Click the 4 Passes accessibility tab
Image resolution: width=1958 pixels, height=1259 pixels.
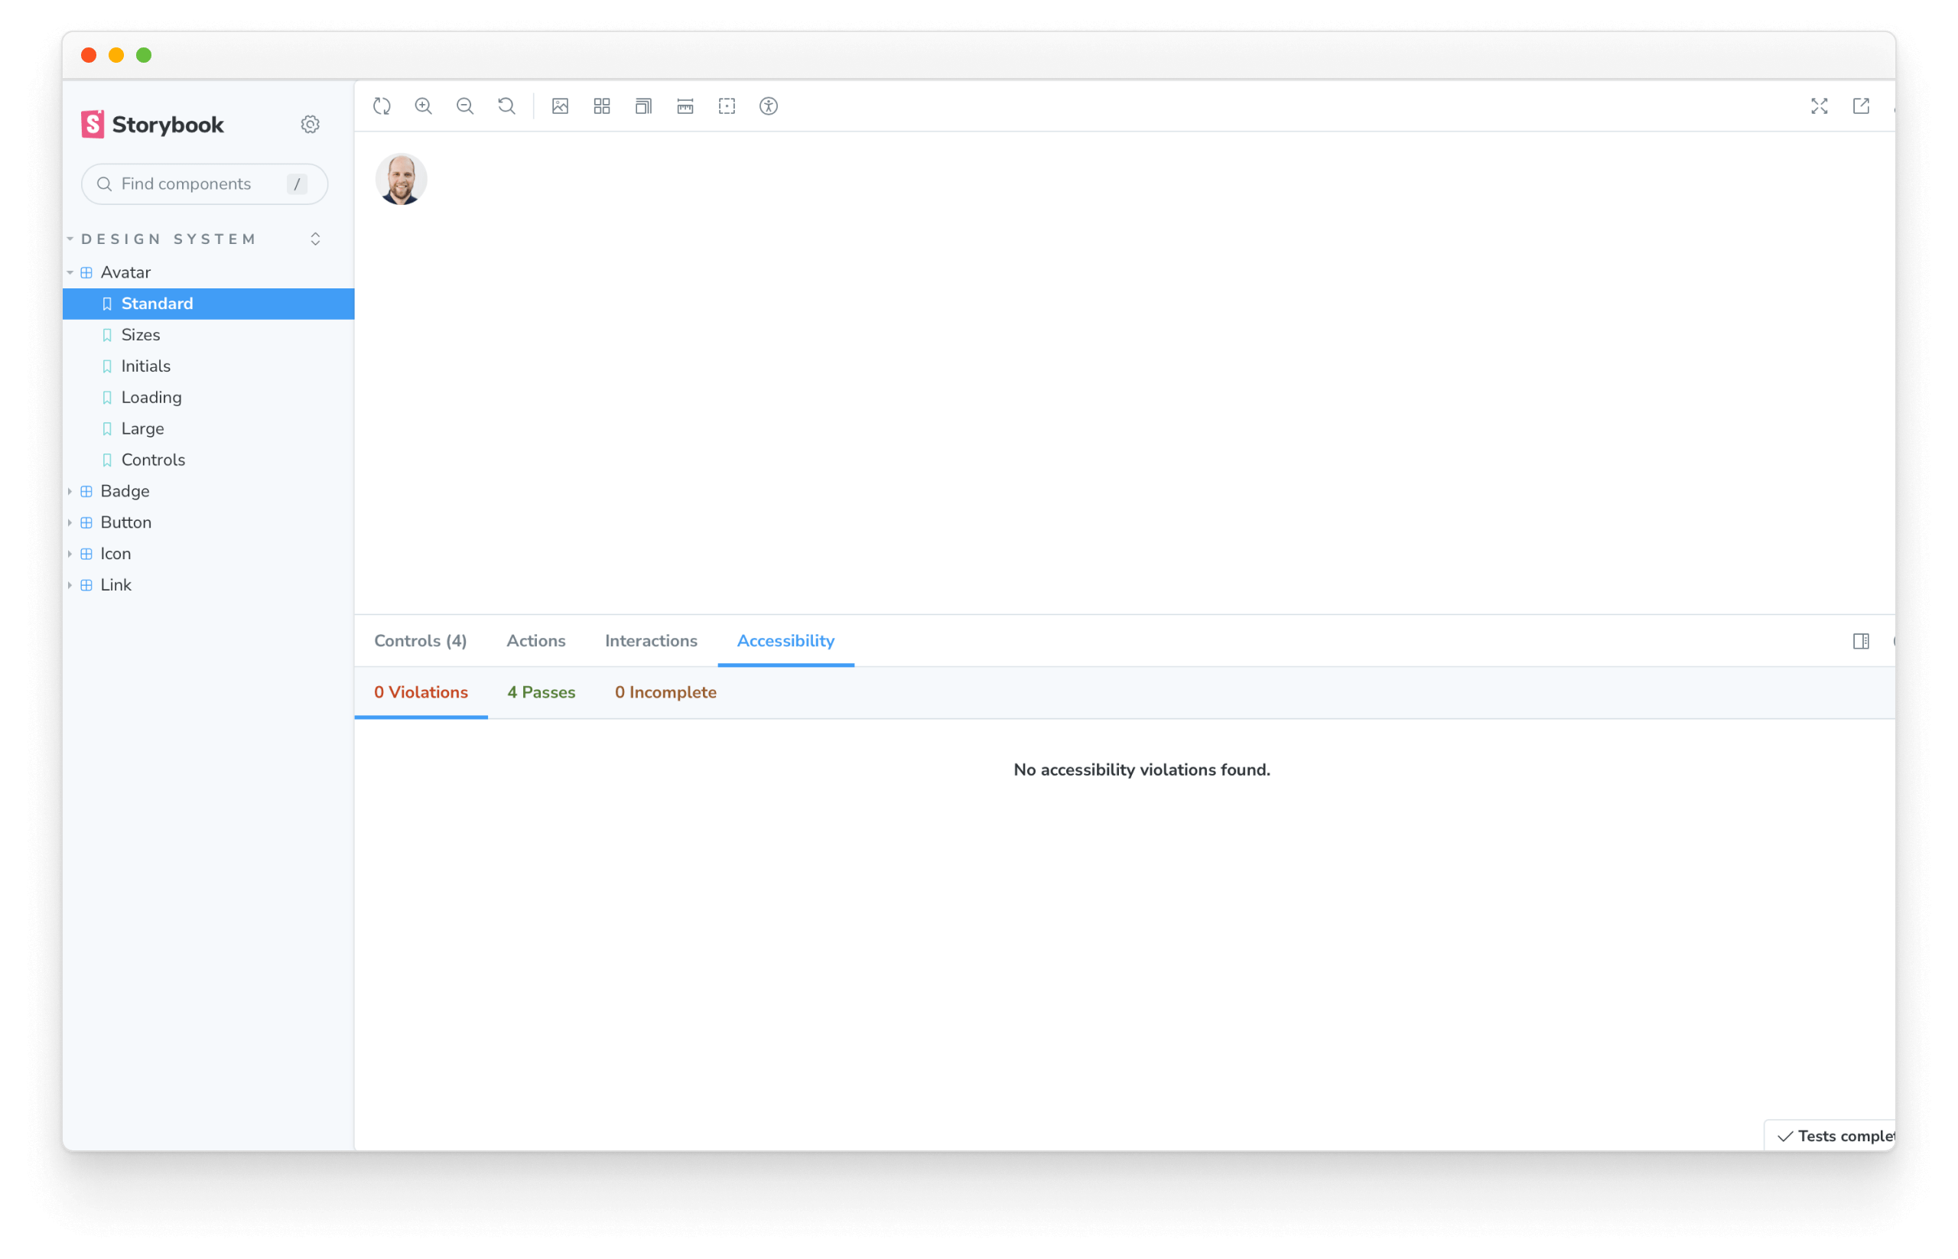541,692
